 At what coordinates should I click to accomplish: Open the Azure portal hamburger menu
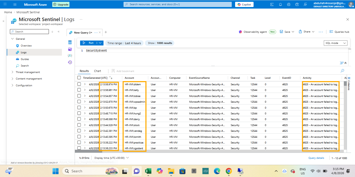15,4
